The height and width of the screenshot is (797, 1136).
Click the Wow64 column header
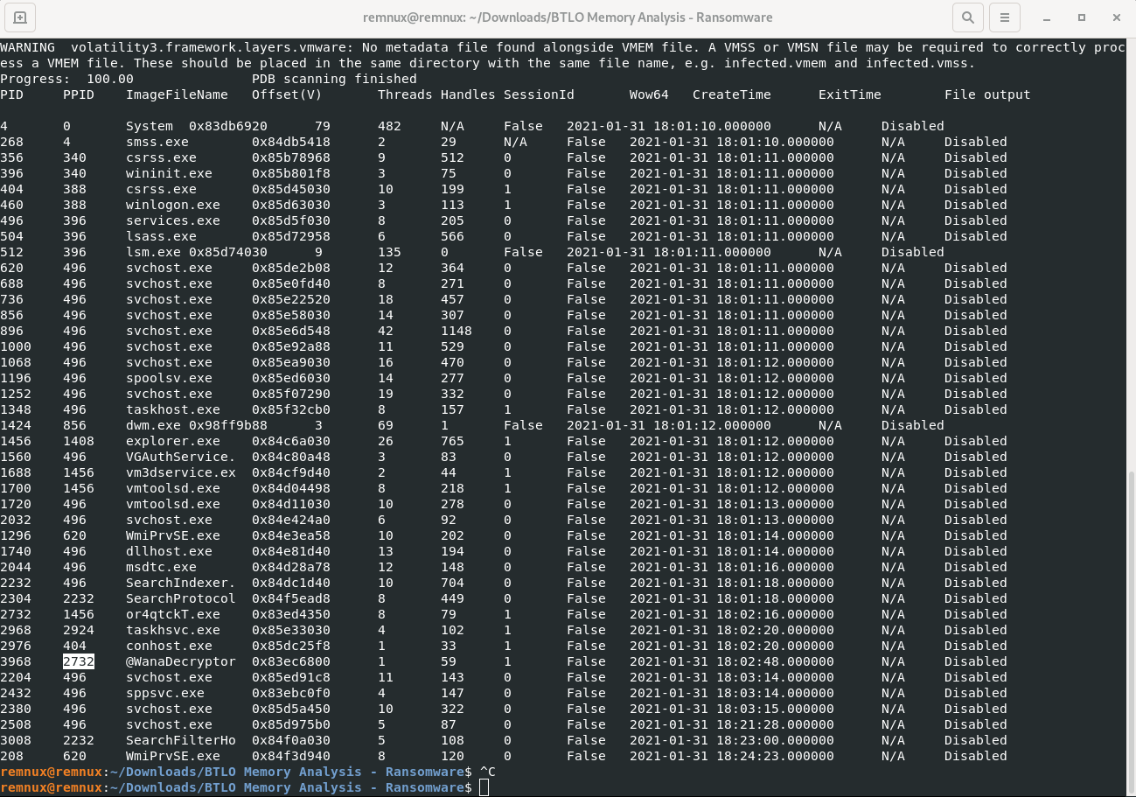(x=649, y=94)
